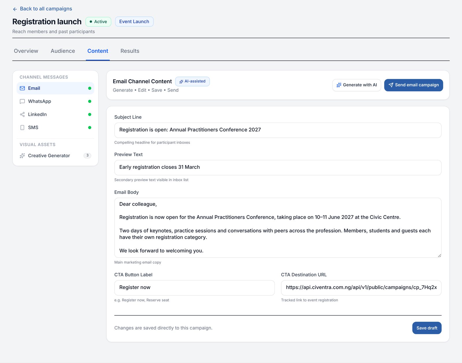Select the Content tab
Screen dimensions: 462x363
click(98, 51)
